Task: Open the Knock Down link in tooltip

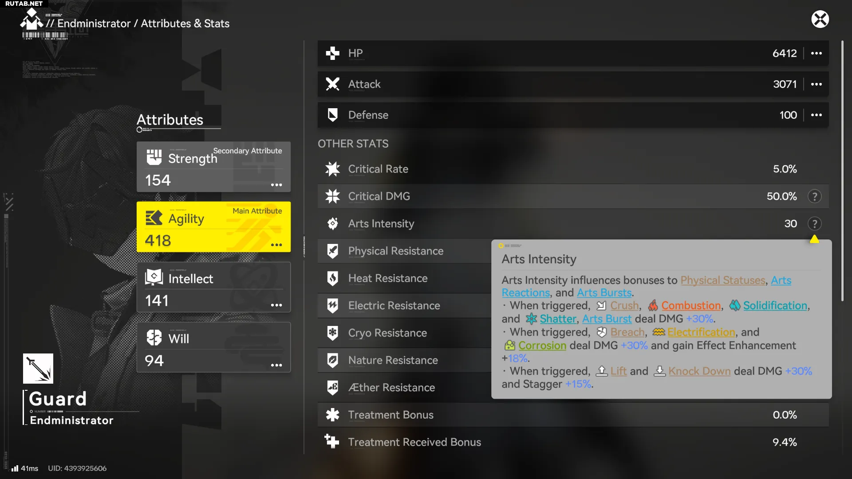Action: click(699, 371)
